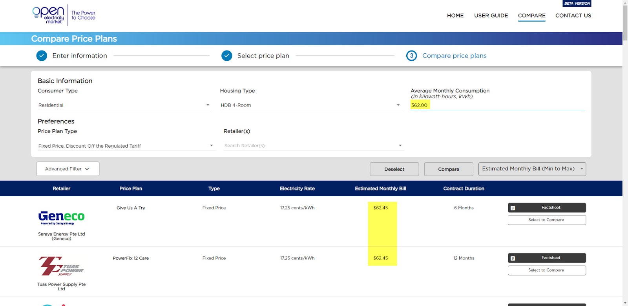Click the PowerFix 12 Care plan name
The height and width of the screenshot is (306, 628).
click(131, 258)
